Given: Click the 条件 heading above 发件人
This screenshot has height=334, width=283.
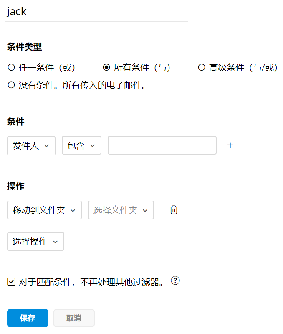Looking at the screenshot, I should click(x=16, y=122).
